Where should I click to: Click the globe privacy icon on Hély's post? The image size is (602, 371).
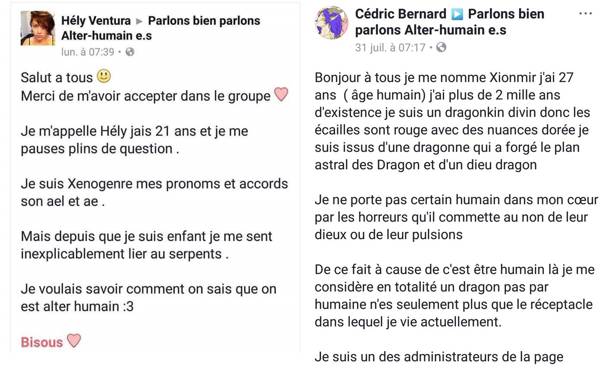130,52
